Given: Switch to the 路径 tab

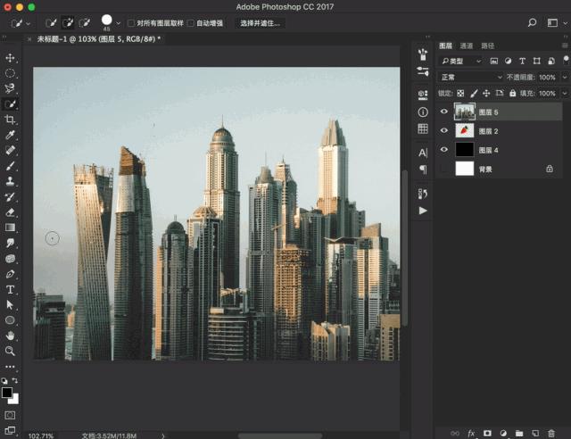Looking at the screenshot, I should (x=487, y=46).
